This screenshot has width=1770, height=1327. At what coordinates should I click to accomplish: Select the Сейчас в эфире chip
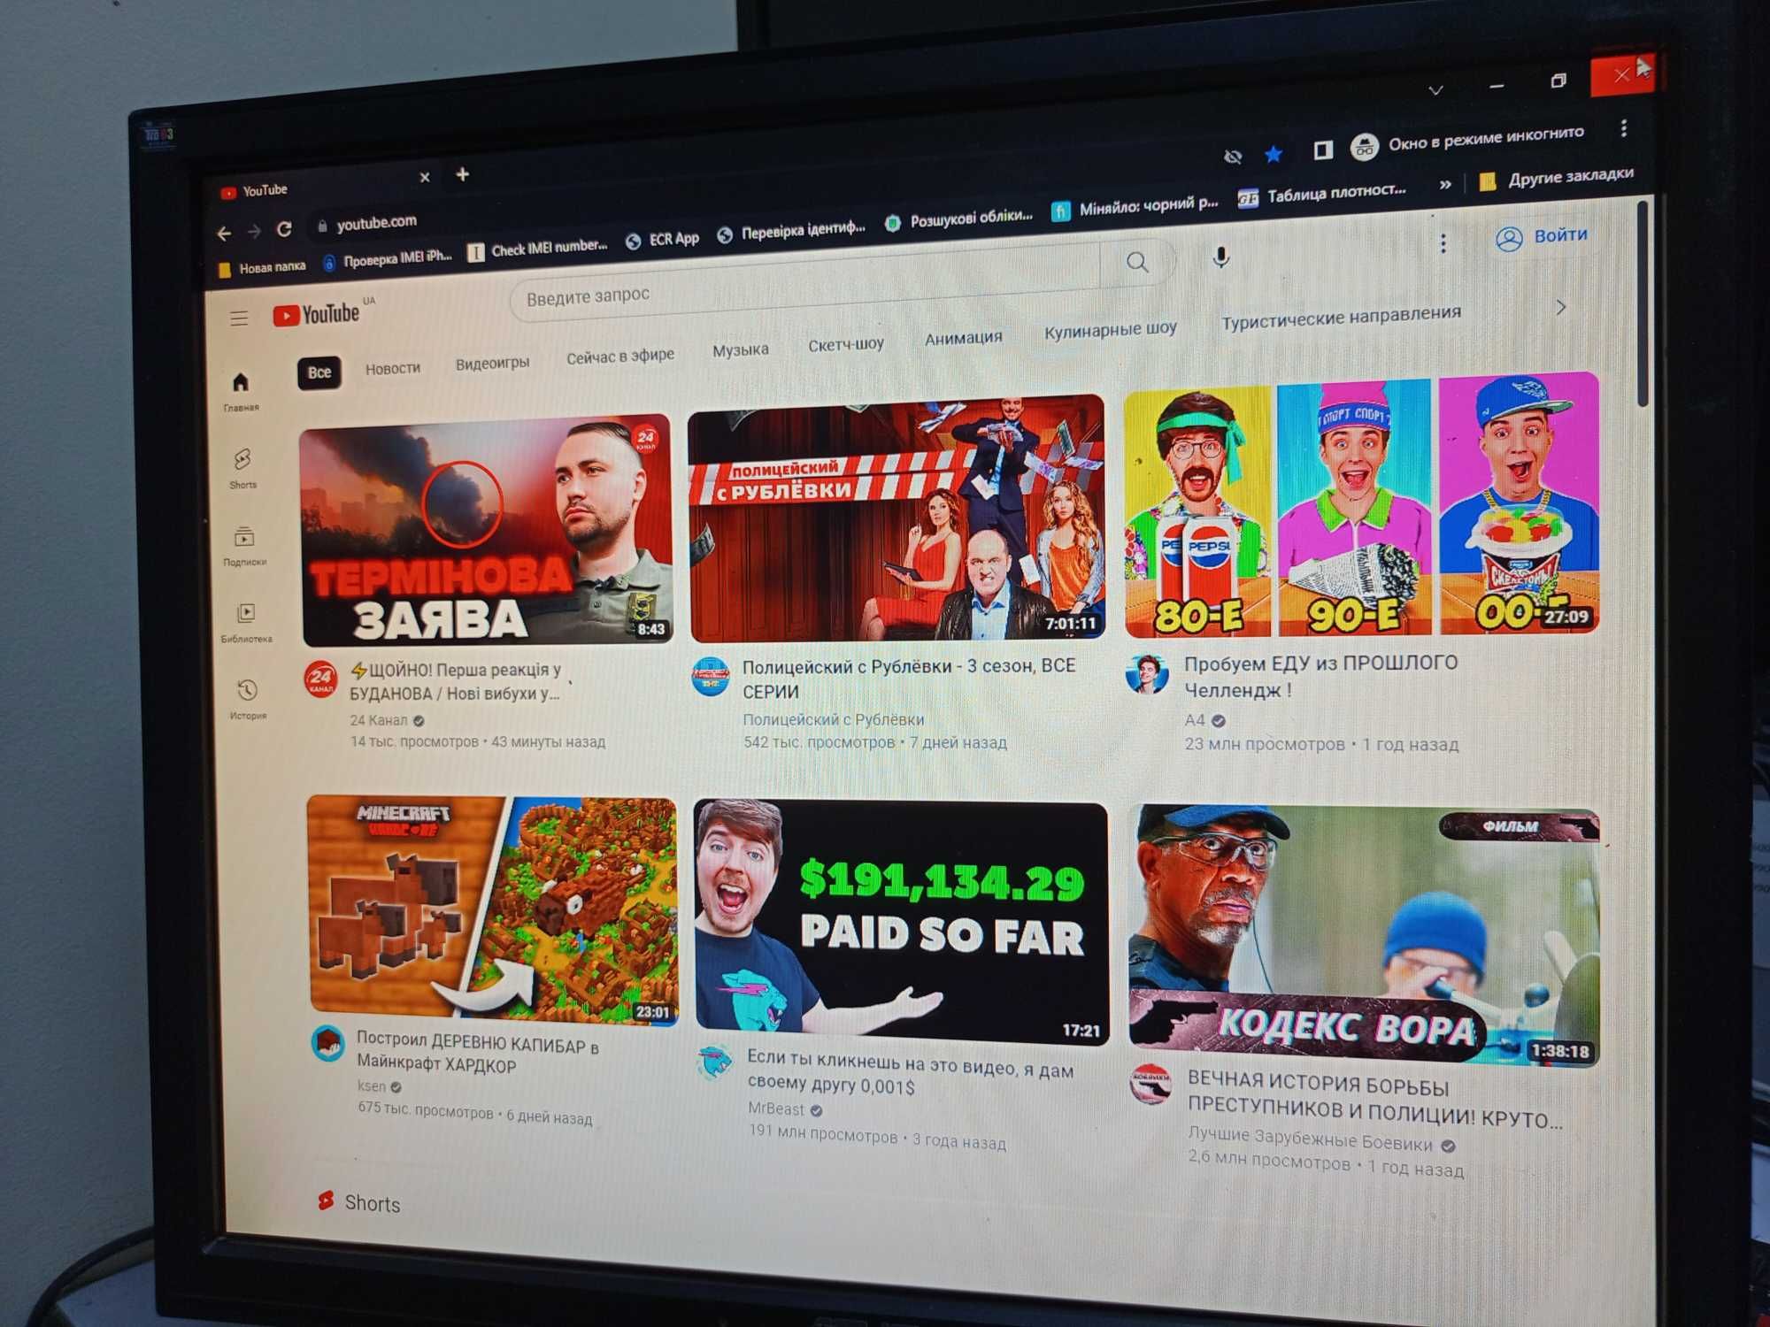[619, 356]
